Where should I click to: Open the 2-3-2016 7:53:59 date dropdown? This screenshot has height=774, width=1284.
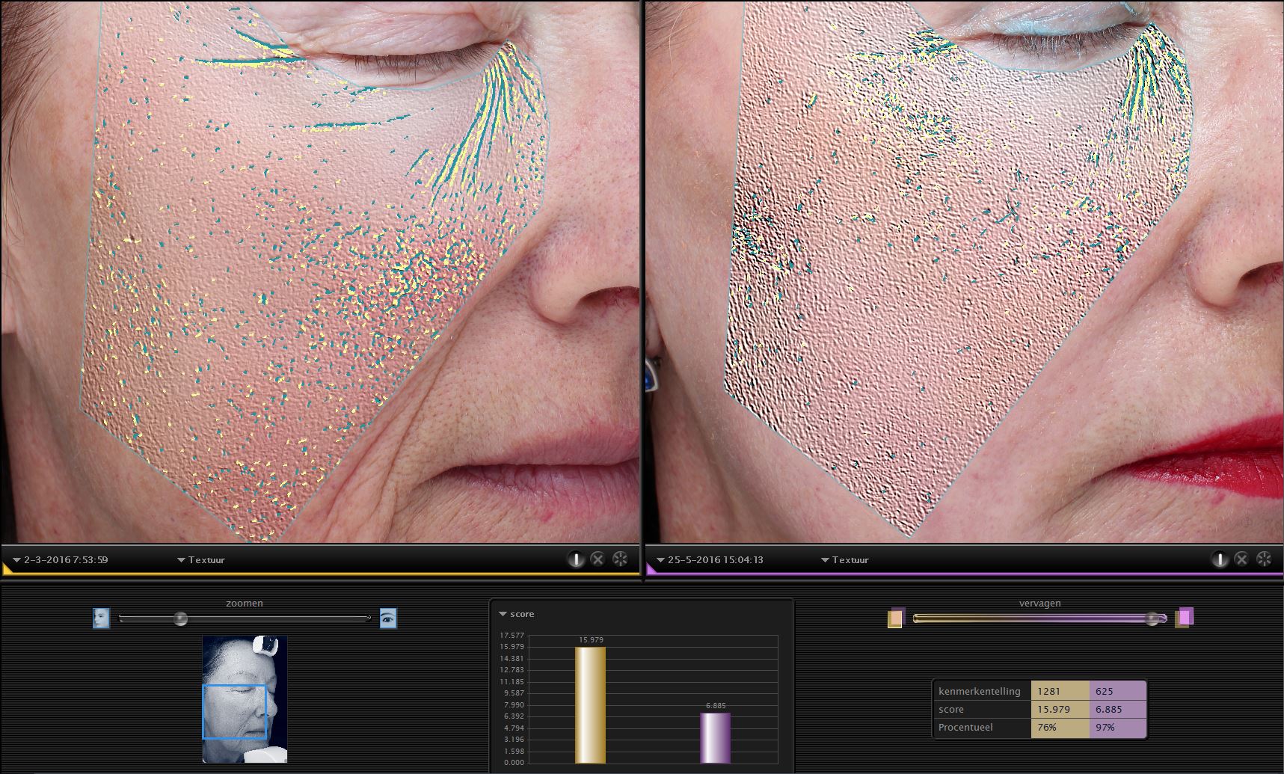tap(61, 559)
